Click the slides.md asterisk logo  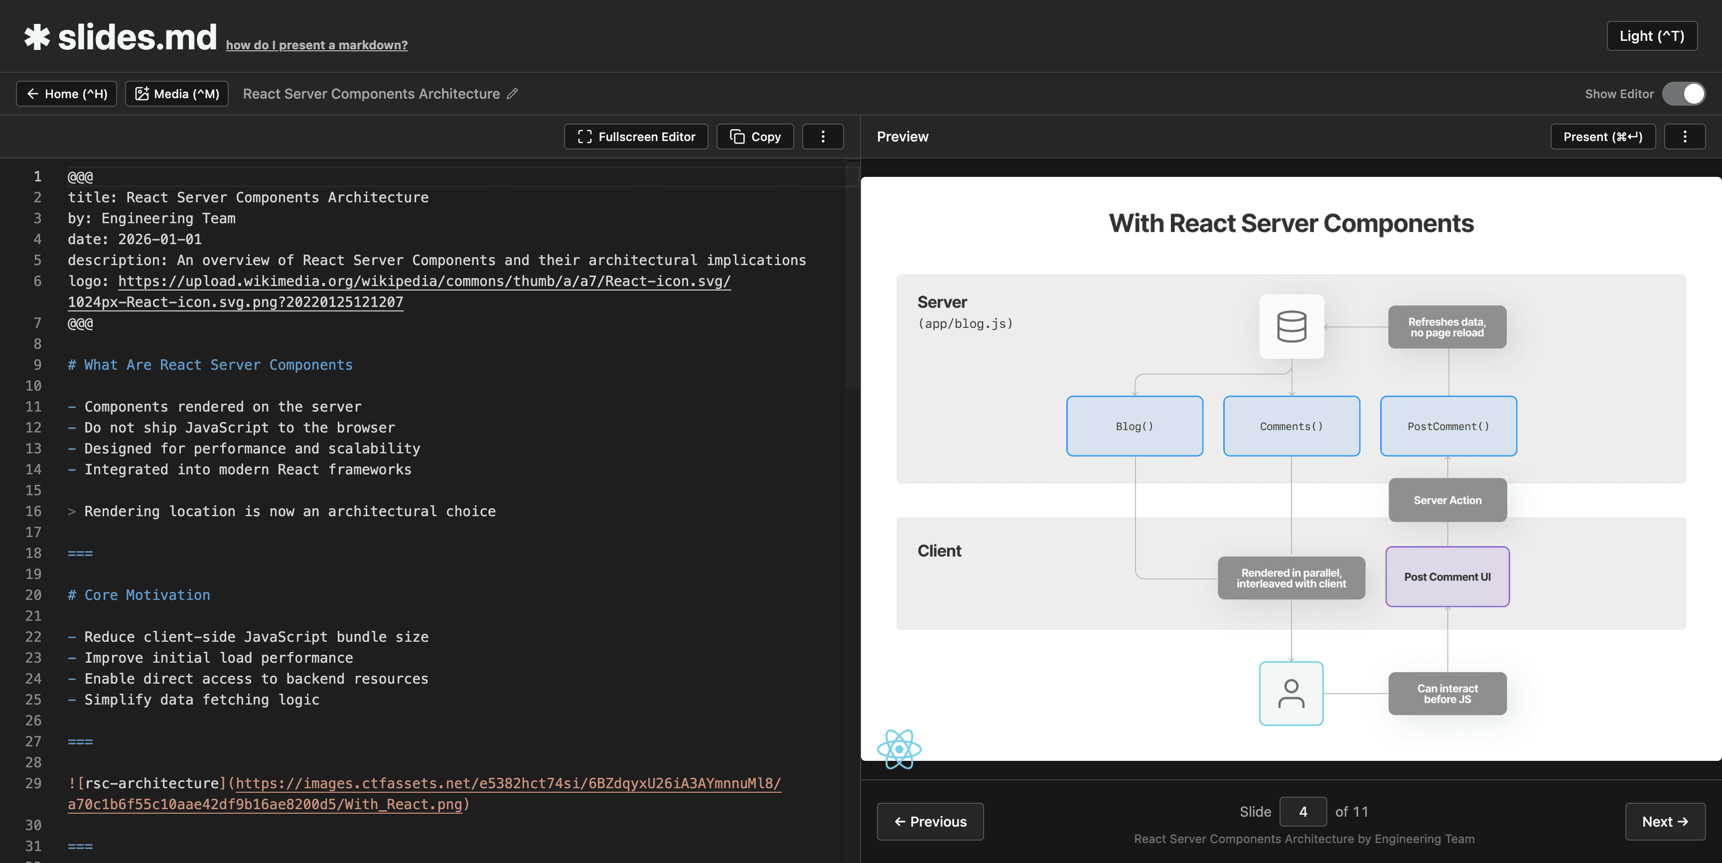coord(37,37)
